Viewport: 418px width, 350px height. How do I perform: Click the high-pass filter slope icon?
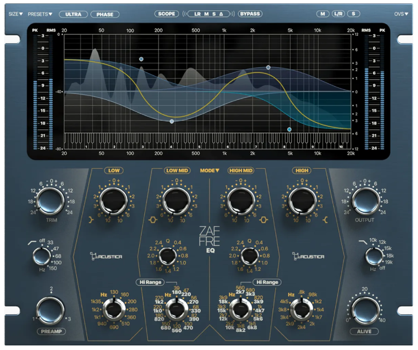[32, 243]
